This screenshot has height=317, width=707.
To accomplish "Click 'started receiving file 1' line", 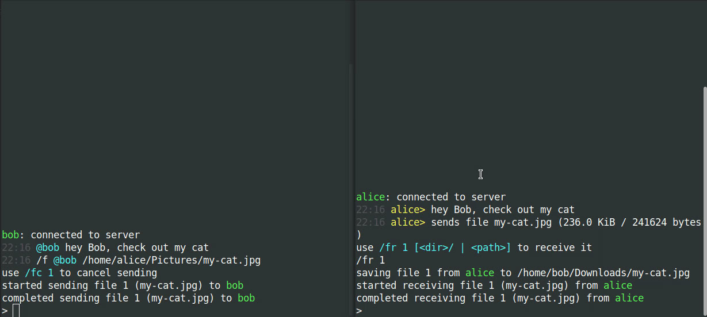I will 494,285.
